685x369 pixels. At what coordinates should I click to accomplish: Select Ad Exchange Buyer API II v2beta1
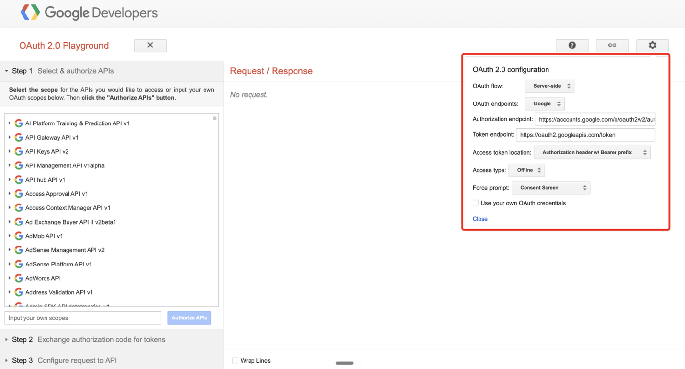pos(71,222)
